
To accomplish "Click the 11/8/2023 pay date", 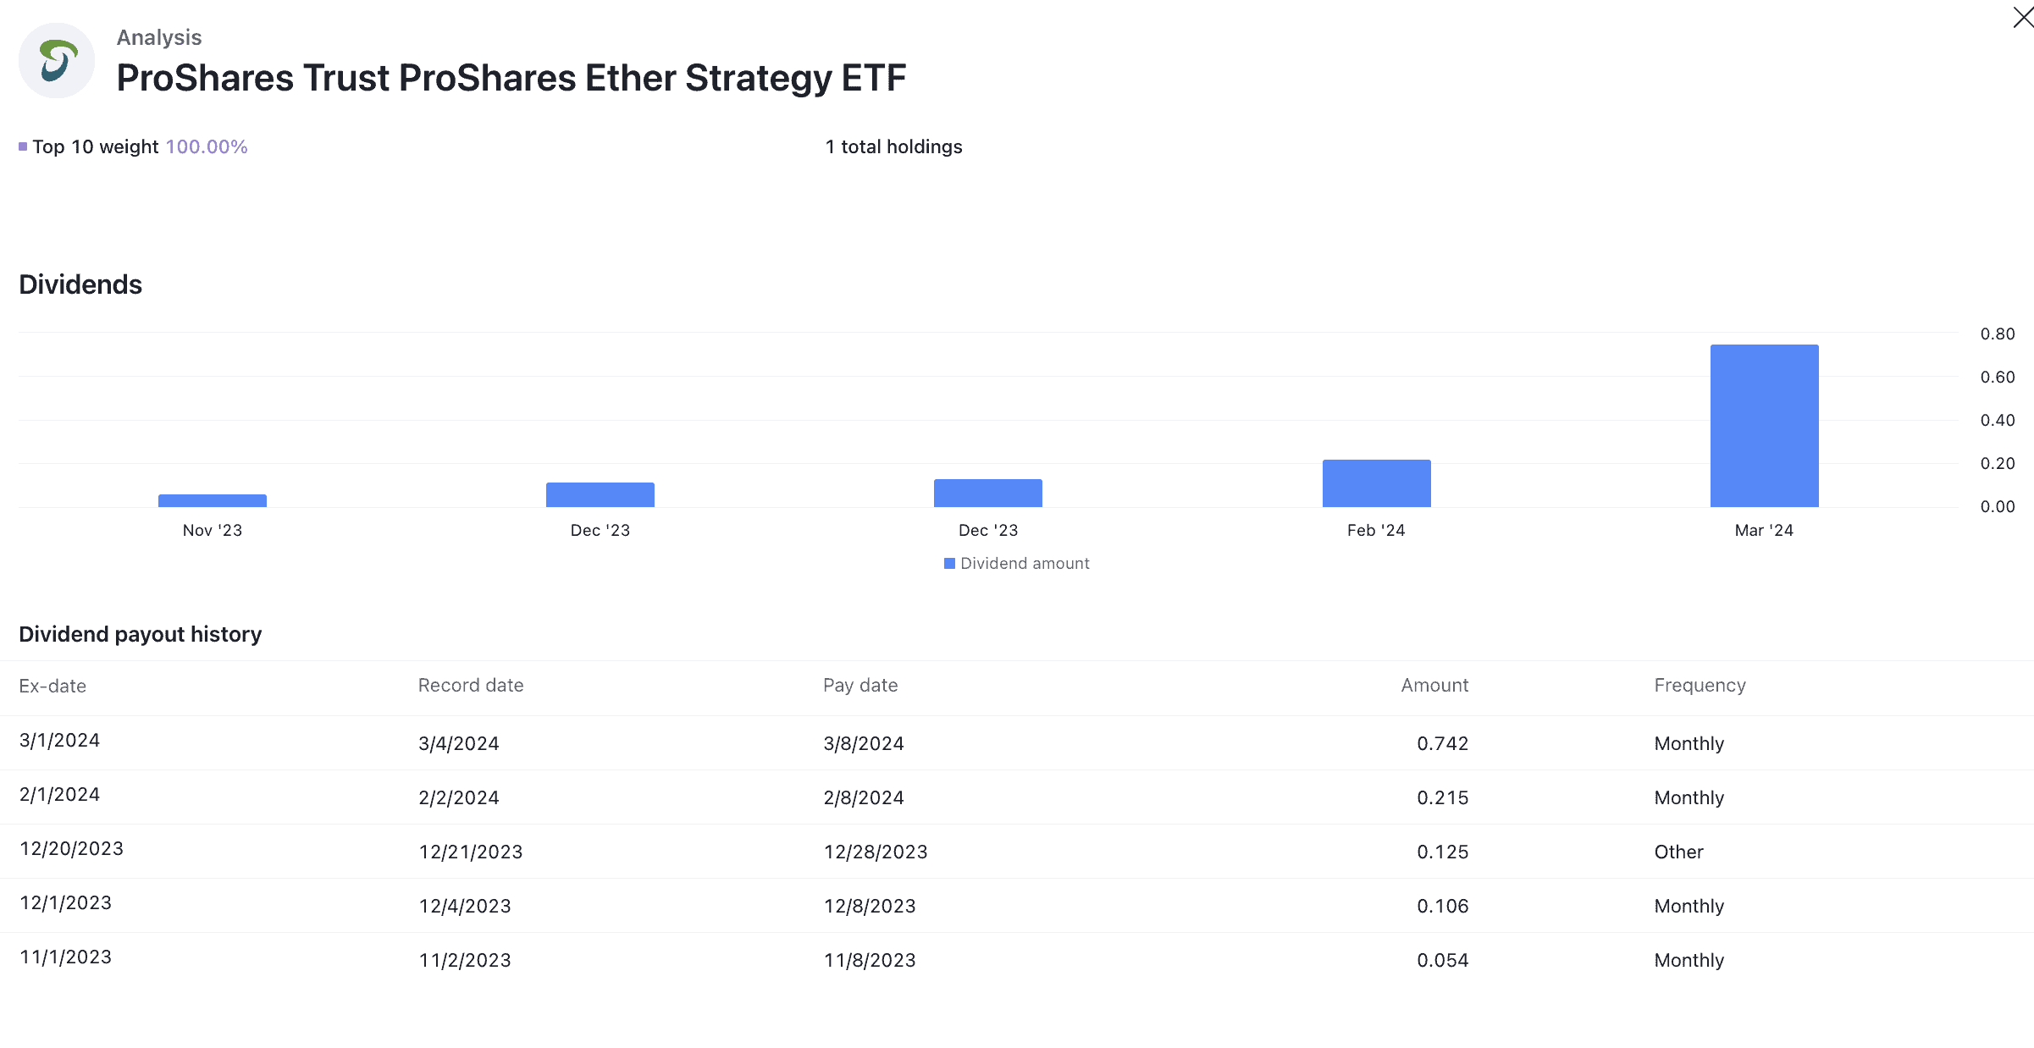I will (870, 960).
